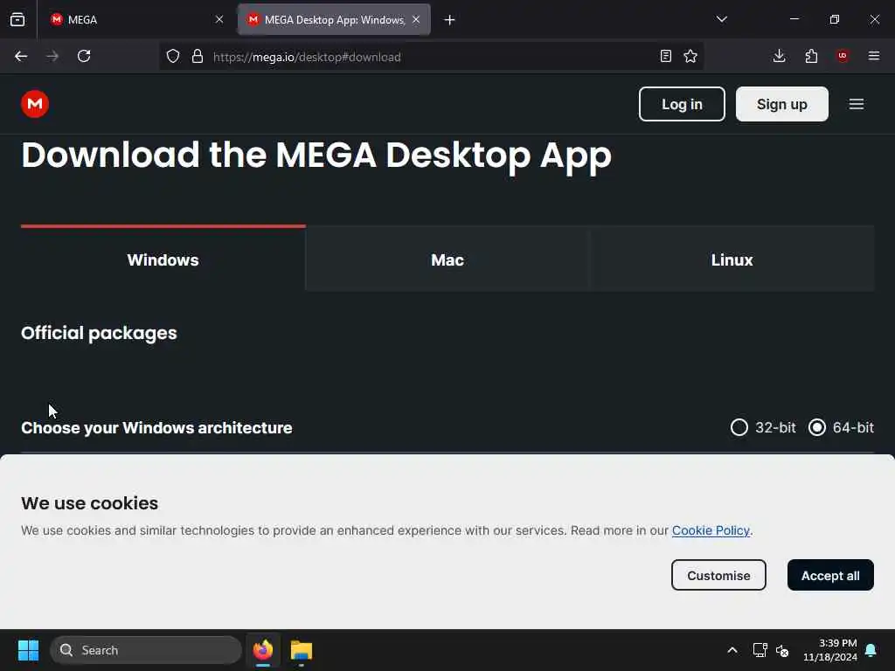Open the MEGA site hamburger menu

tap(857, 104)
